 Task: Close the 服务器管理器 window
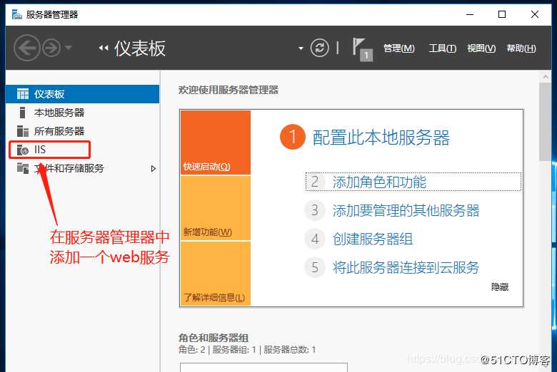[535, 14]
